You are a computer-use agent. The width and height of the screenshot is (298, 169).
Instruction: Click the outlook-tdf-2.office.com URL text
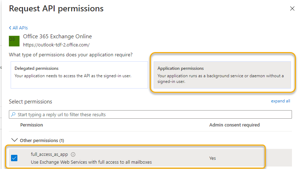click(x=56, y=45)
